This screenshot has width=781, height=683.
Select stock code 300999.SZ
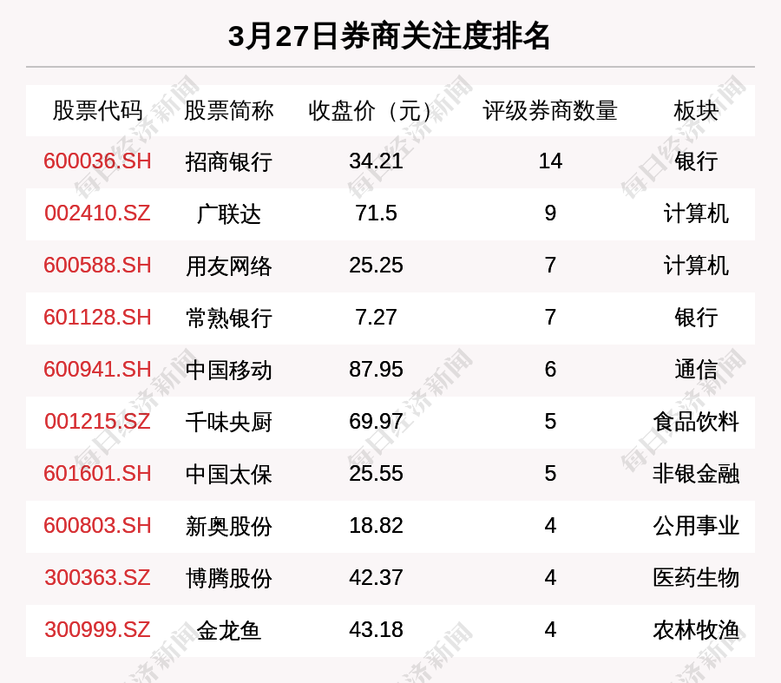(x=97, y=630)
